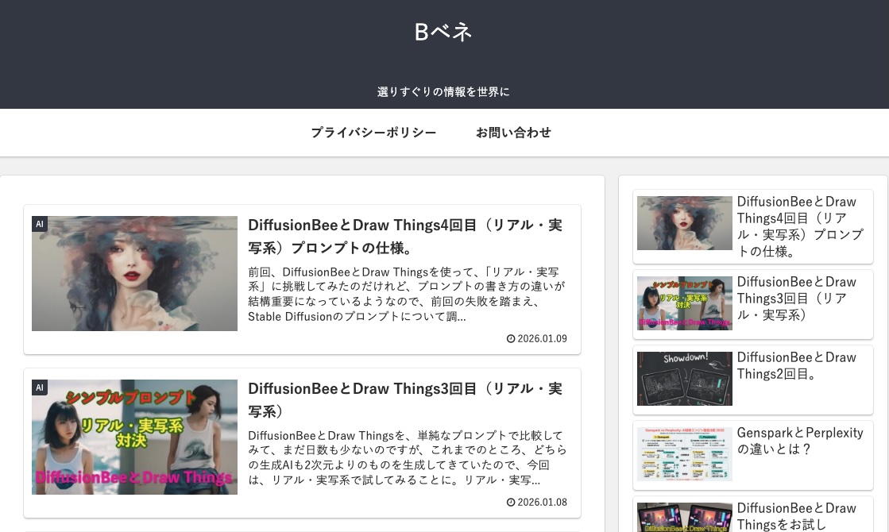The height and width of the screenshot is (532, 889).
Task: Open the DiffusionBeeとDraw Things4回目 article title
Action: (x=405, y=236)
